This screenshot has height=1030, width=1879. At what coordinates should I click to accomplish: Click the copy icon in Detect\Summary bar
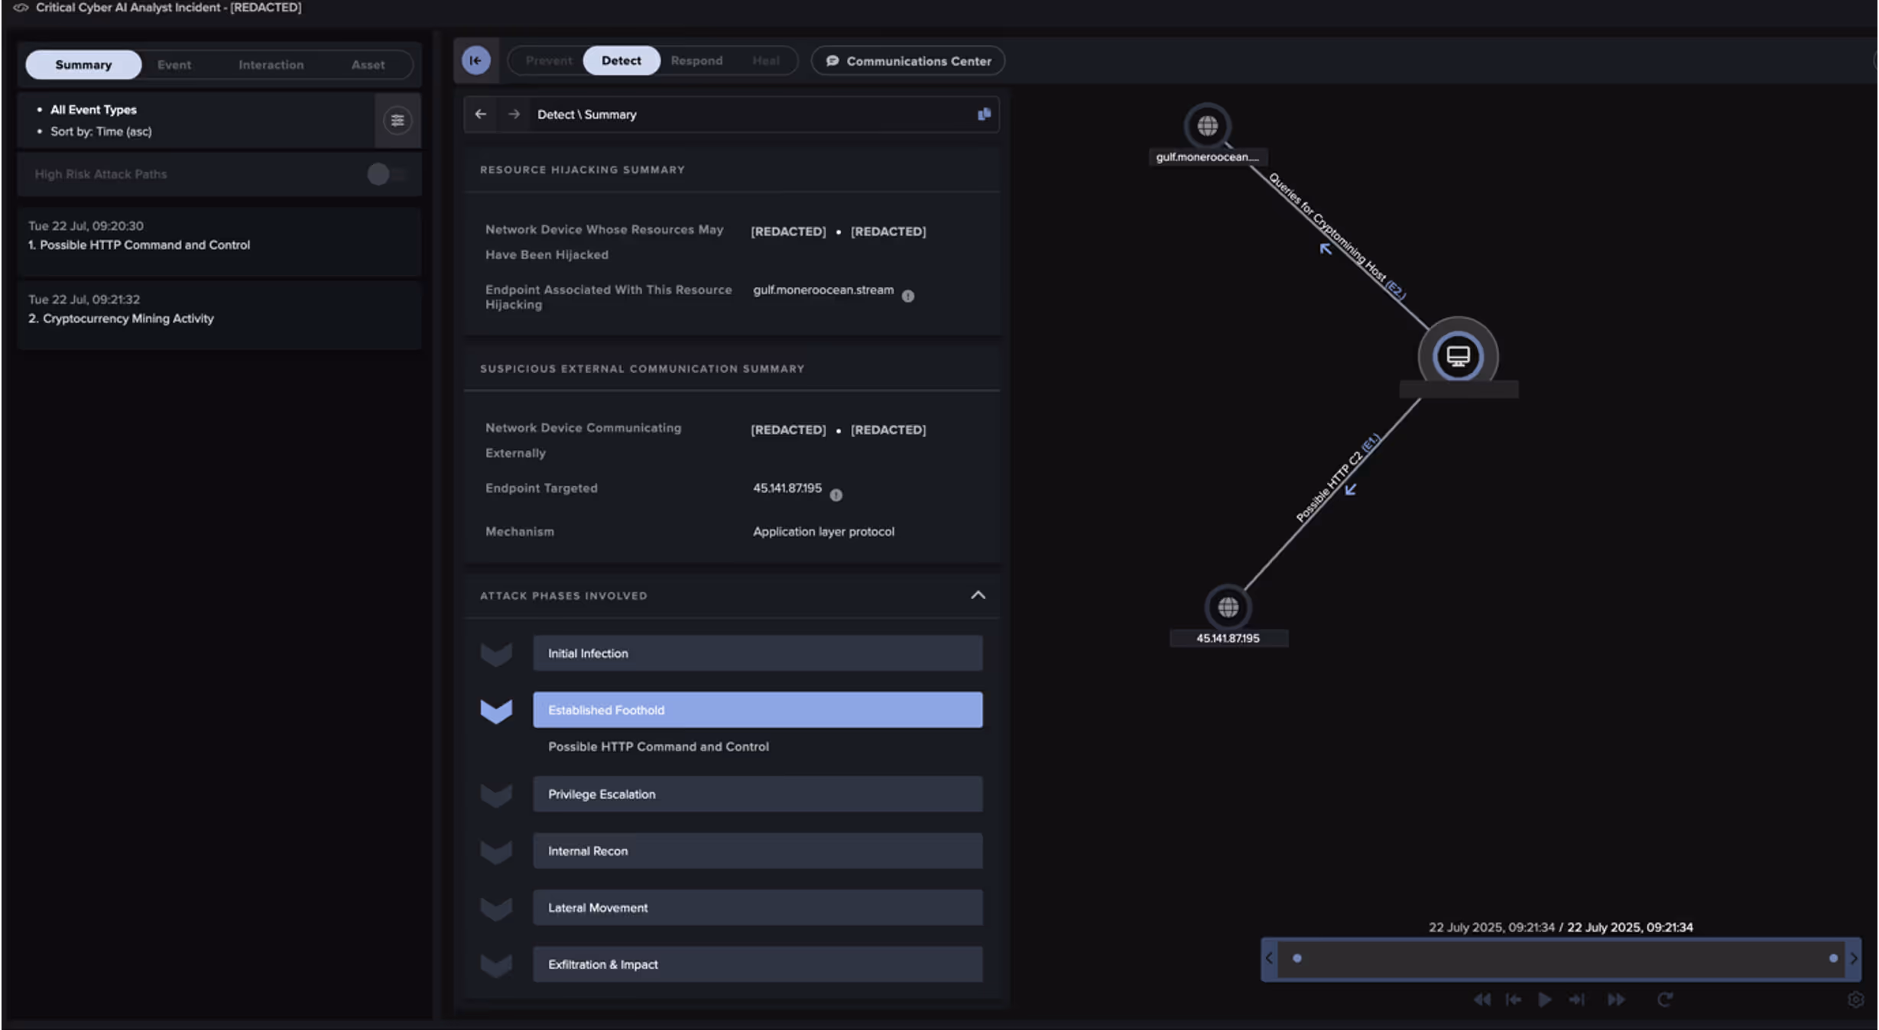click(984, 114)
